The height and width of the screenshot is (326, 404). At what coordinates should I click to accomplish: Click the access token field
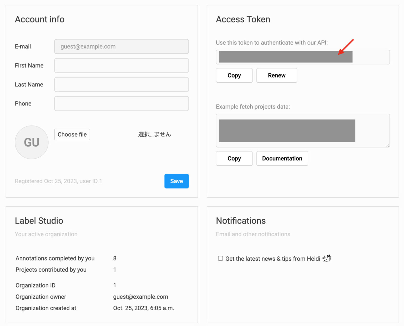pos(302,57)
